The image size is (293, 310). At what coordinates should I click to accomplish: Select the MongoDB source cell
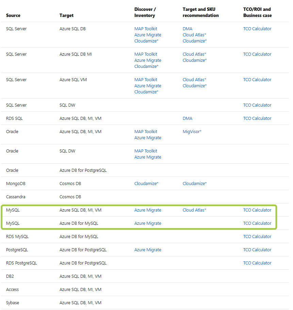pos(16,184)
